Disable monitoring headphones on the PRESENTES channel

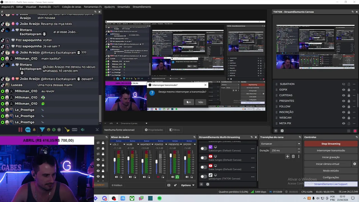(177, 177)
